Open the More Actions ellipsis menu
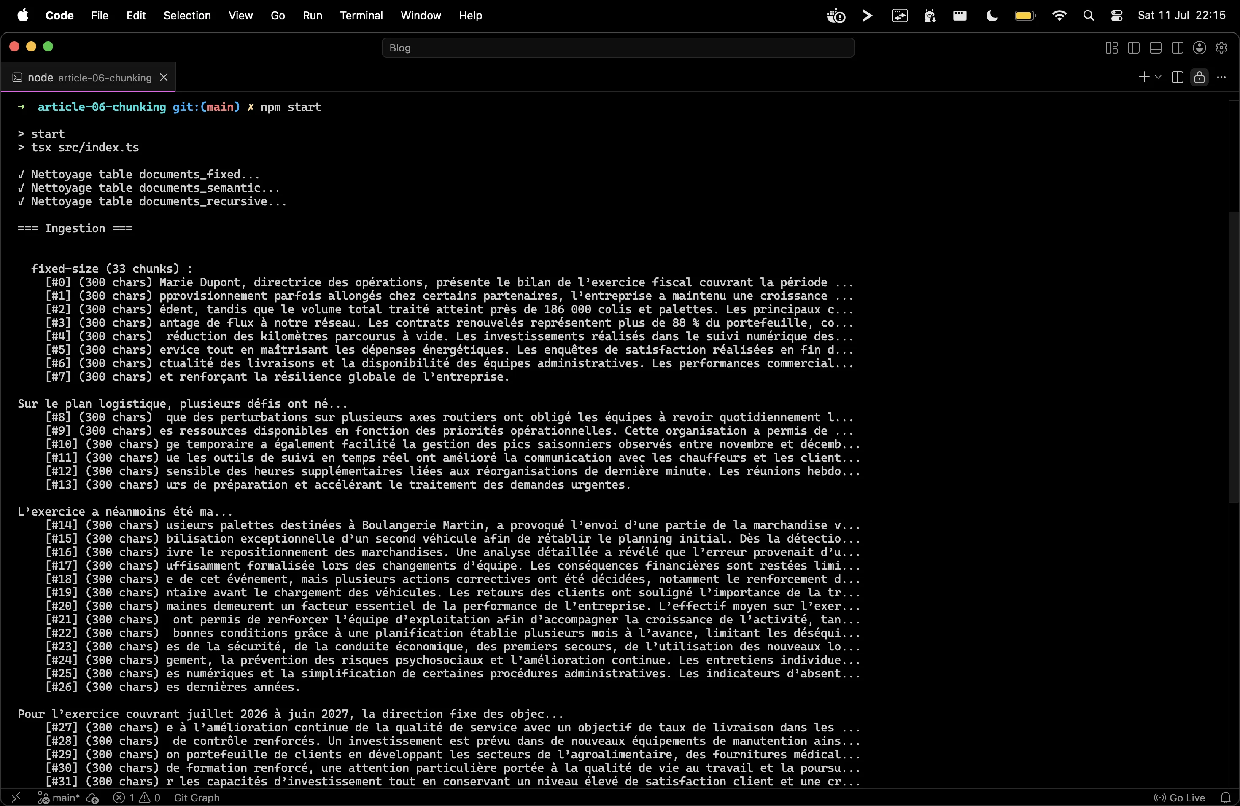This screenshot has width=1240, height=806. (1221, 78)
